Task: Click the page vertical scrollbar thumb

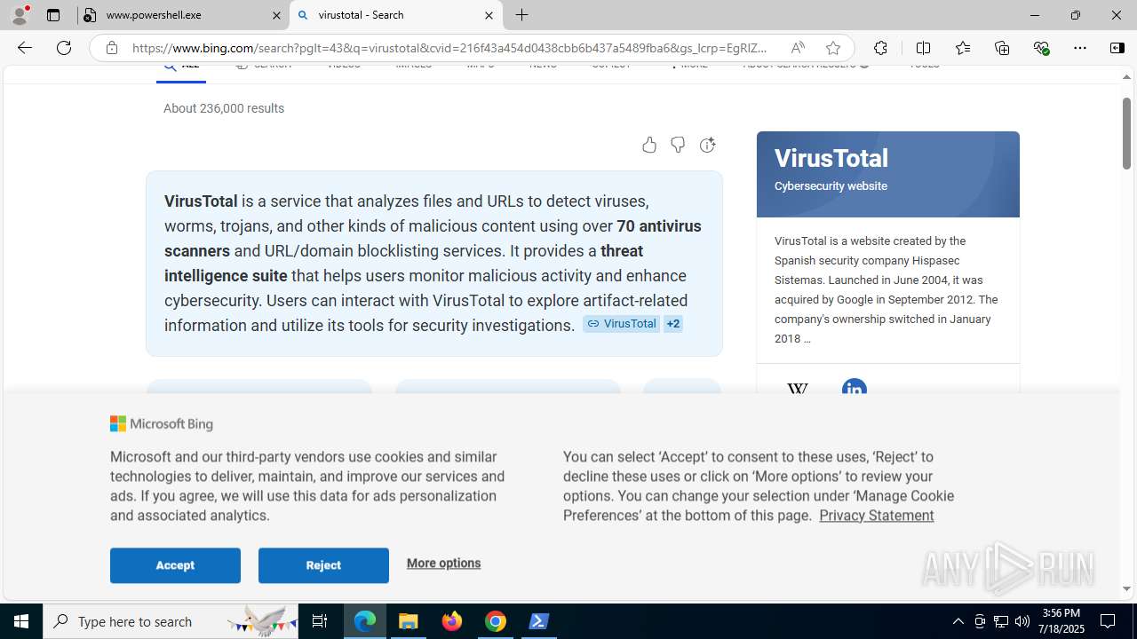Action: (x=1126, y=133)
